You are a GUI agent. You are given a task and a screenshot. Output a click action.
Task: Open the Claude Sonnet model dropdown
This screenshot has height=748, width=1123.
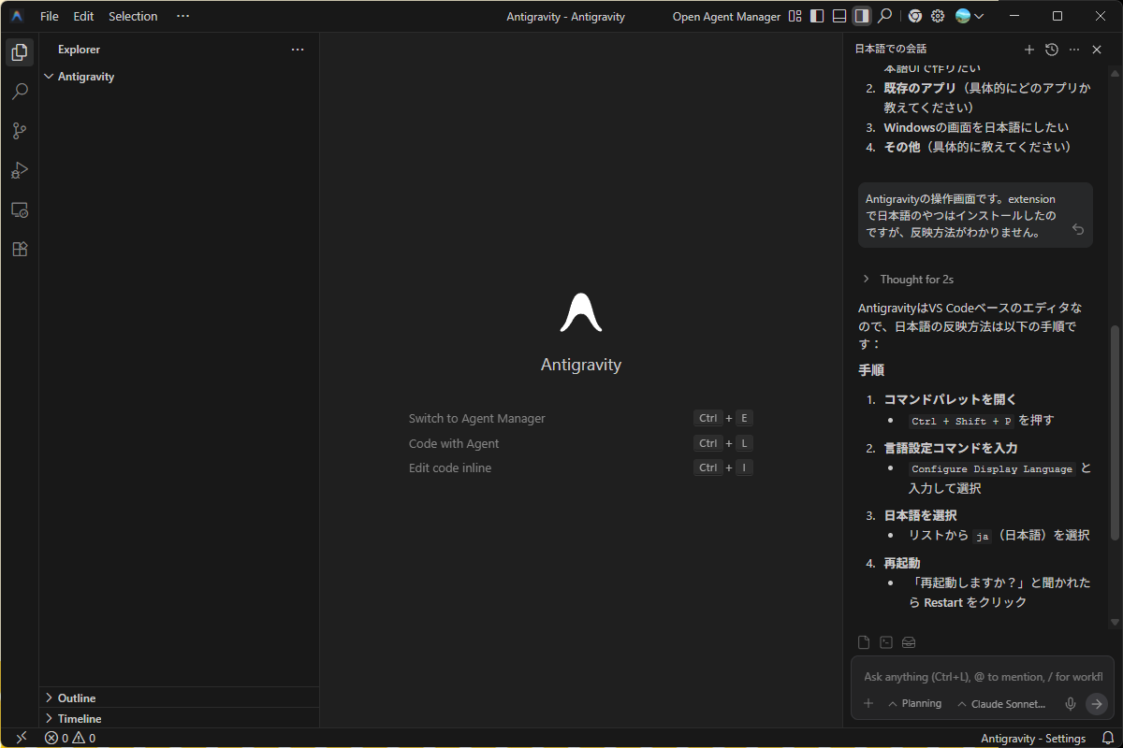[999, 704]
